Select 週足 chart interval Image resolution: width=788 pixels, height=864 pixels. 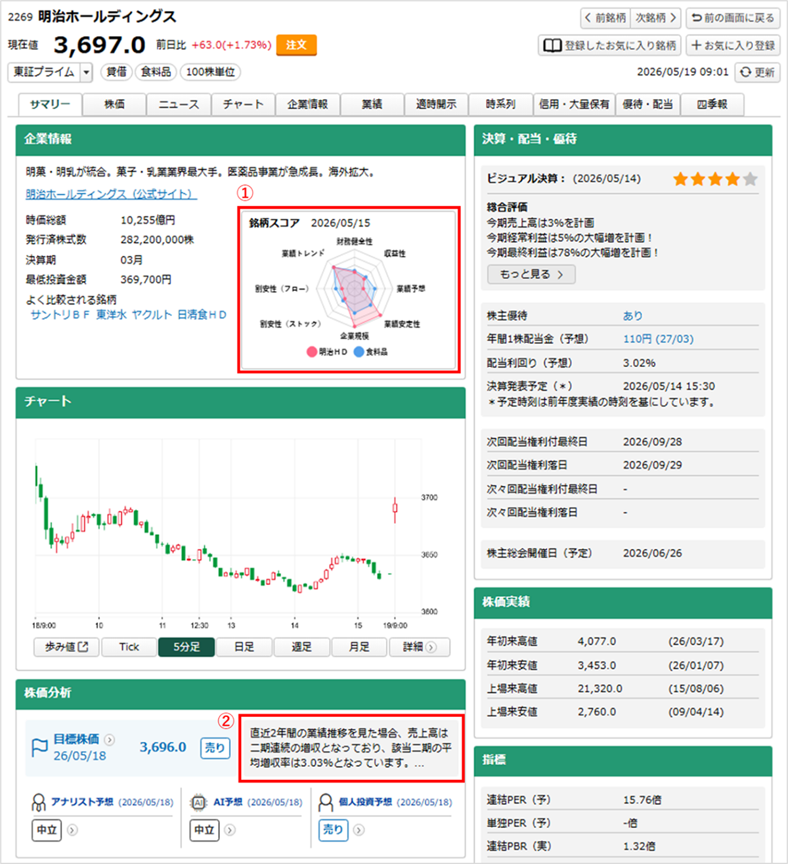pyautogui.click(x=302, y=647)
